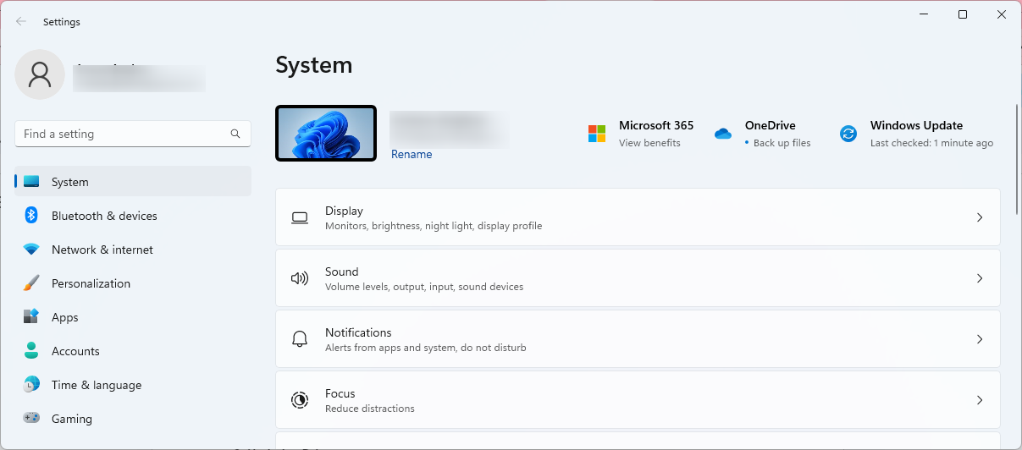The height and width of the screenshot is (450, 1022).
Task: Open Bluetooth & devices section
Action: pos(133,216)
